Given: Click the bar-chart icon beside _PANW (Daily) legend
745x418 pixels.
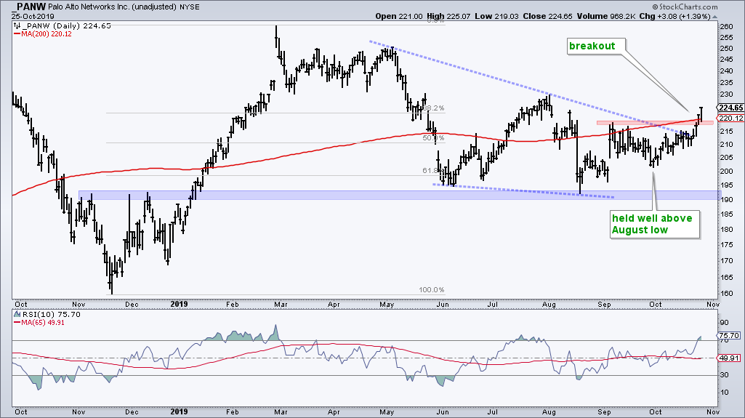Looking at the screenshot, I should coord(17,25).
